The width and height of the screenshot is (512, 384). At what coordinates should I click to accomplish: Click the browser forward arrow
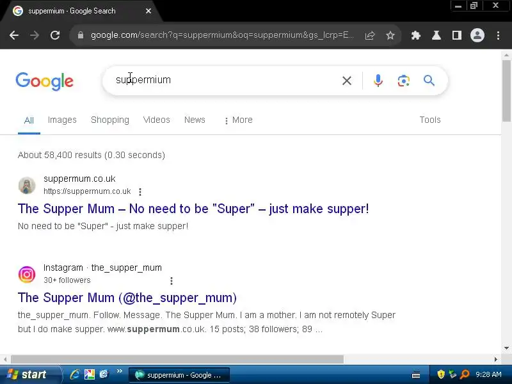[x=35, y=35]
